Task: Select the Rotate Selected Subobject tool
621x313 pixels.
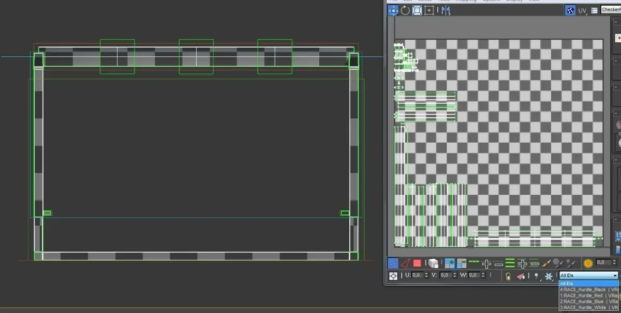Action: [x=405, y=10]
